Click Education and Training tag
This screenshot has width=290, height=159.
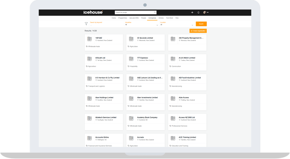(180, 146)
